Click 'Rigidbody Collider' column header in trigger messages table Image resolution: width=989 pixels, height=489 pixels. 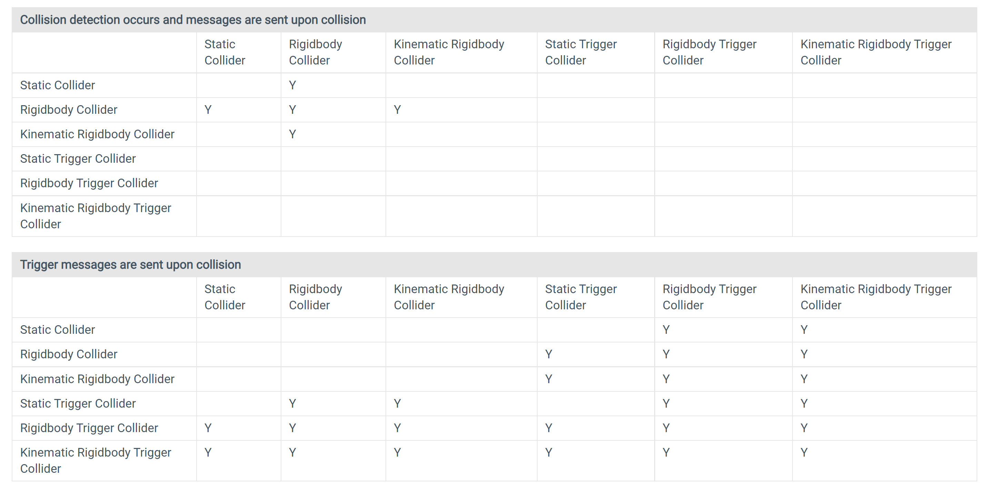click(315, 297)
